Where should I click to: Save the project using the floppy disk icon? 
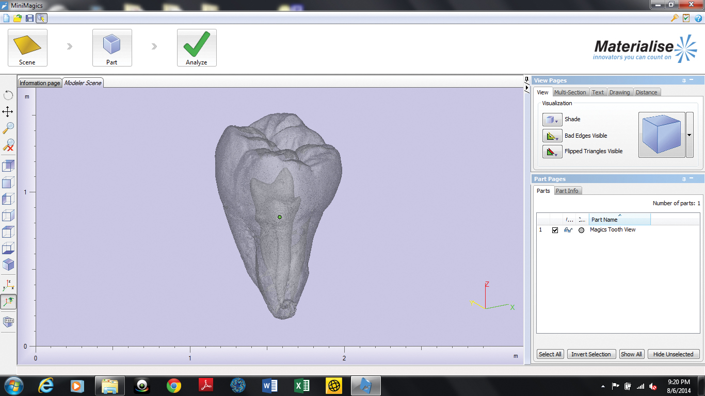[29, 18]
